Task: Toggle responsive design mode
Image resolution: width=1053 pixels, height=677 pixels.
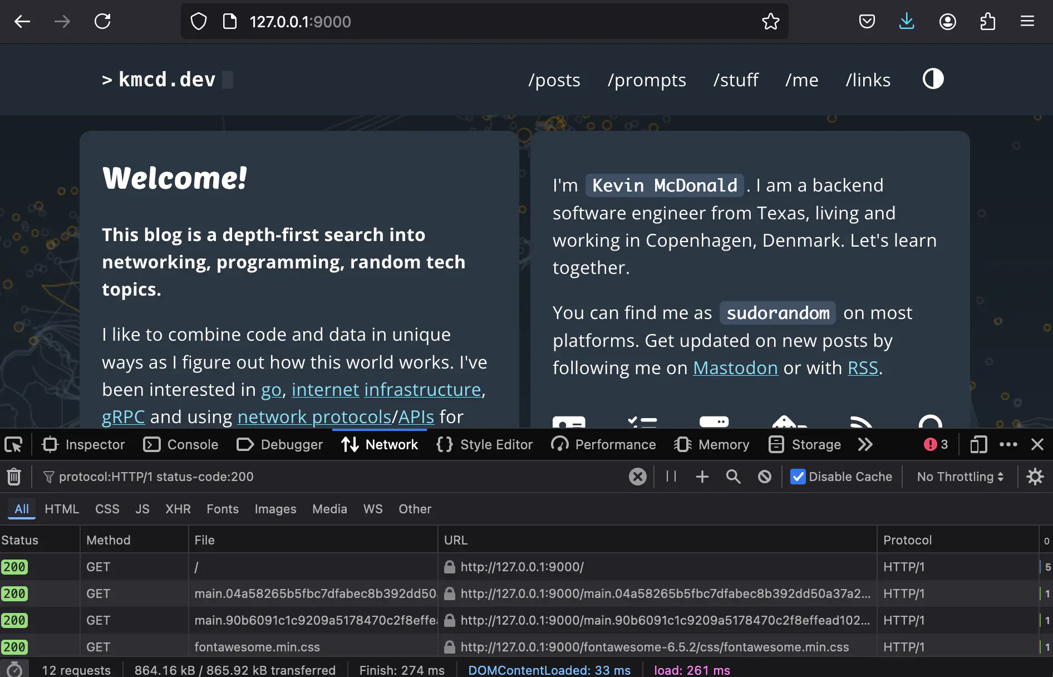Action: click(x=978, y=444)
